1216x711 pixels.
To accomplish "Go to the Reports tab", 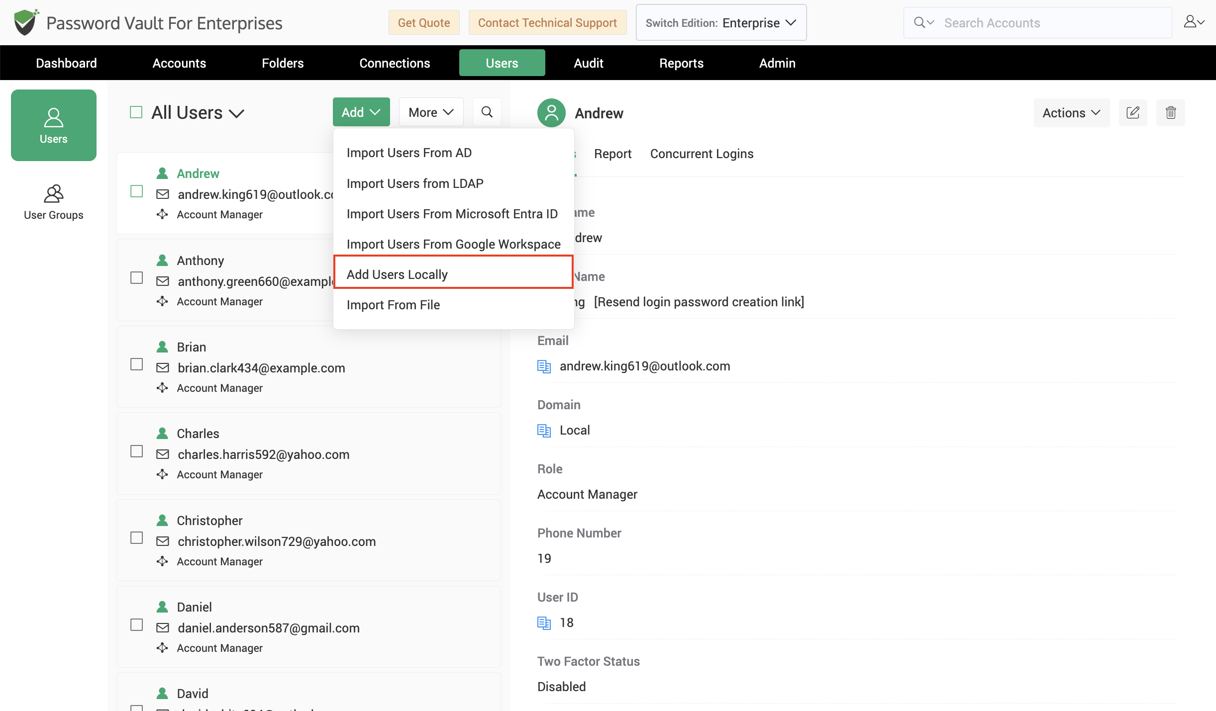I will [x=681, y=63].
